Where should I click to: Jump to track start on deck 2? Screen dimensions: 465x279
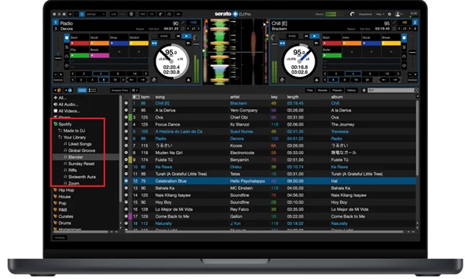coord(306,36)
